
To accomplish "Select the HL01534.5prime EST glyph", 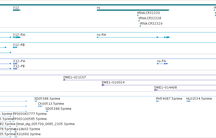I will [x=188, y=101].
